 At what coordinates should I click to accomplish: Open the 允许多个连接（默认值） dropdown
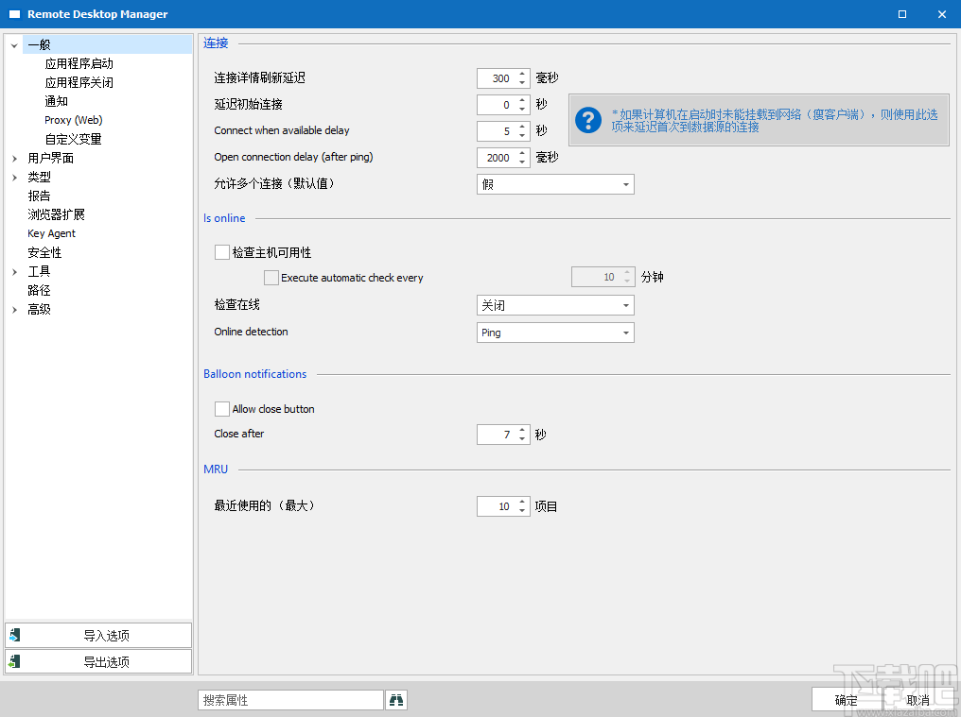[x=626, y=183]
